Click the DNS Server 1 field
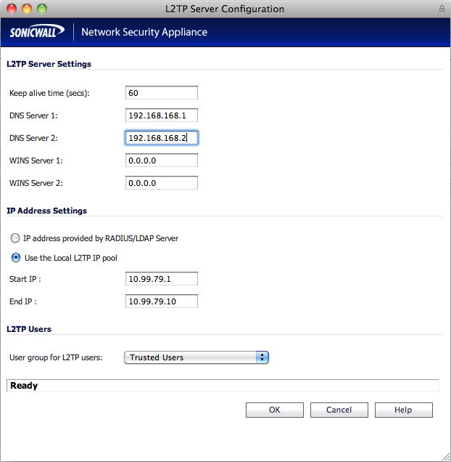 (161, 115)
